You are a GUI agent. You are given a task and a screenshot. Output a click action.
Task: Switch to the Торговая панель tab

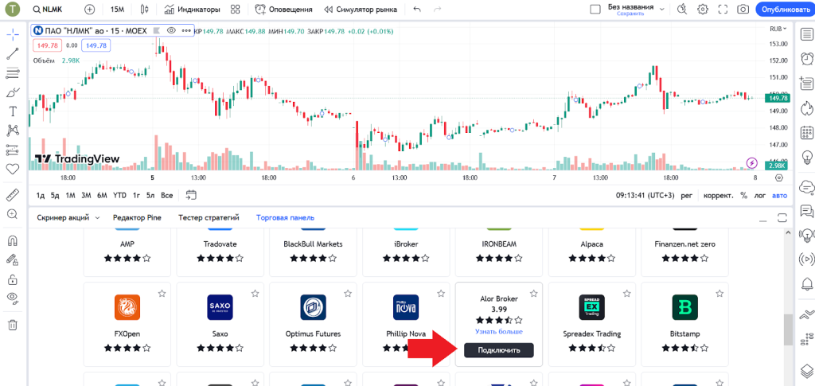click(x=285, y=218)
